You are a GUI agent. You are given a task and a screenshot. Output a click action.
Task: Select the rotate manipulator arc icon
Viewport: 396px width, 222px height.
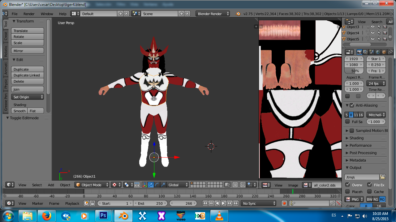(x=157, y=185)
